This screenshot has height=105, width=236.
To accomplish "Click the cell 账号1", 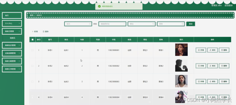I will [x=50, y=50].
